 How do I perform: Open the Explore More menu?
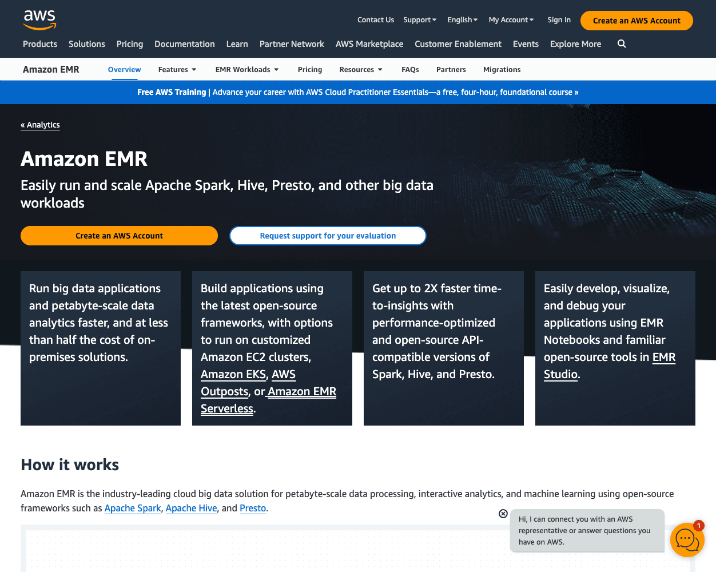575,44
